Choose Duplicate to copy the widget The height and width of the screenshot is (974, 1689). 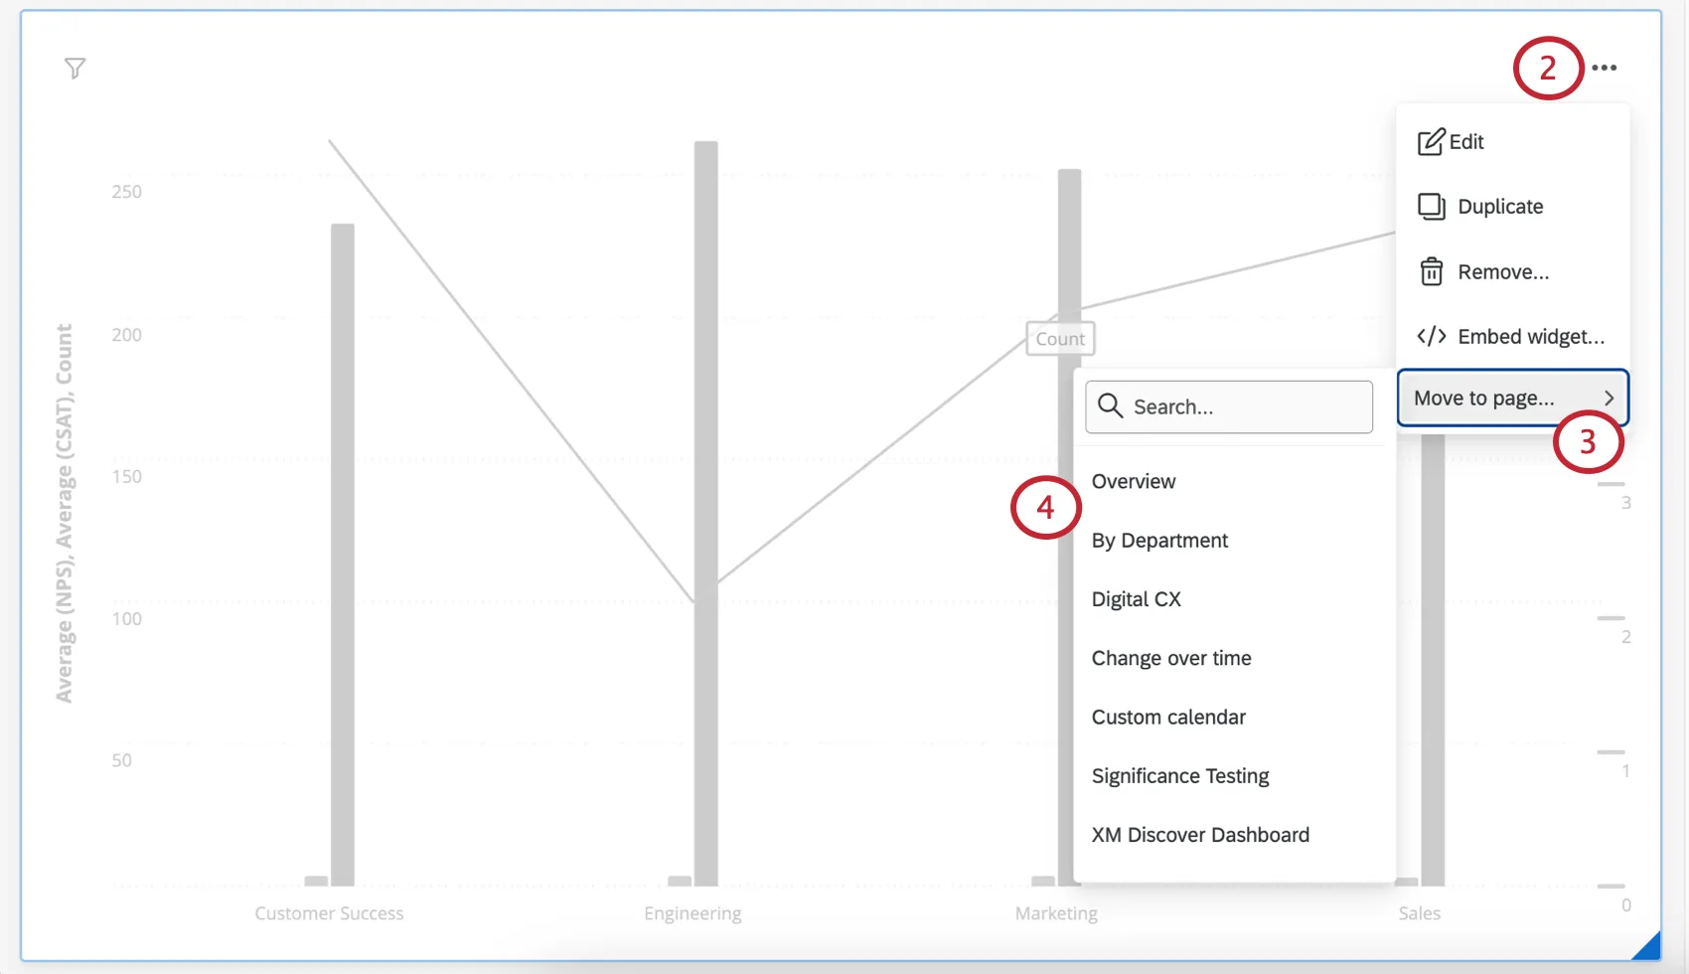(1500, 206)
